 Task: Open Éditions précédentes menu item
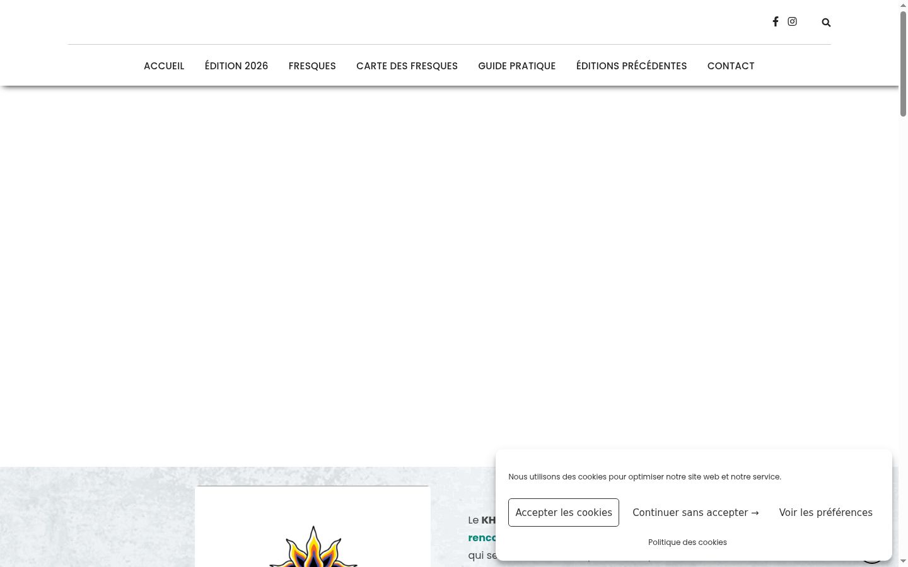[x=631, y=66]
